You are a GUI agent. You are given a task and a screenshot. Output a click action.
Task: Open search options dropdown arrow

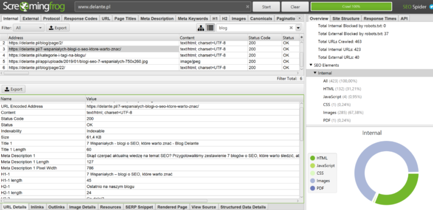pos(298,28)
